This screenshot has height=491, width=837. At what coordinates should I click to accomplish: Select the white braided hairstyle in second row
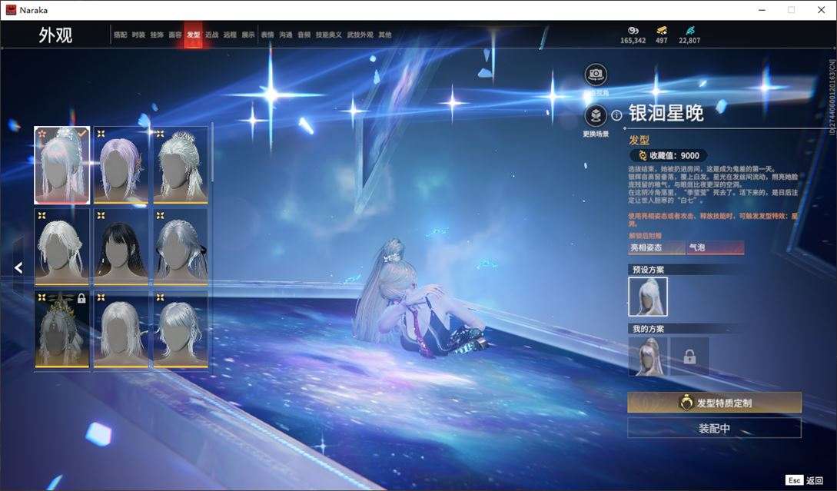pos(62,247)
